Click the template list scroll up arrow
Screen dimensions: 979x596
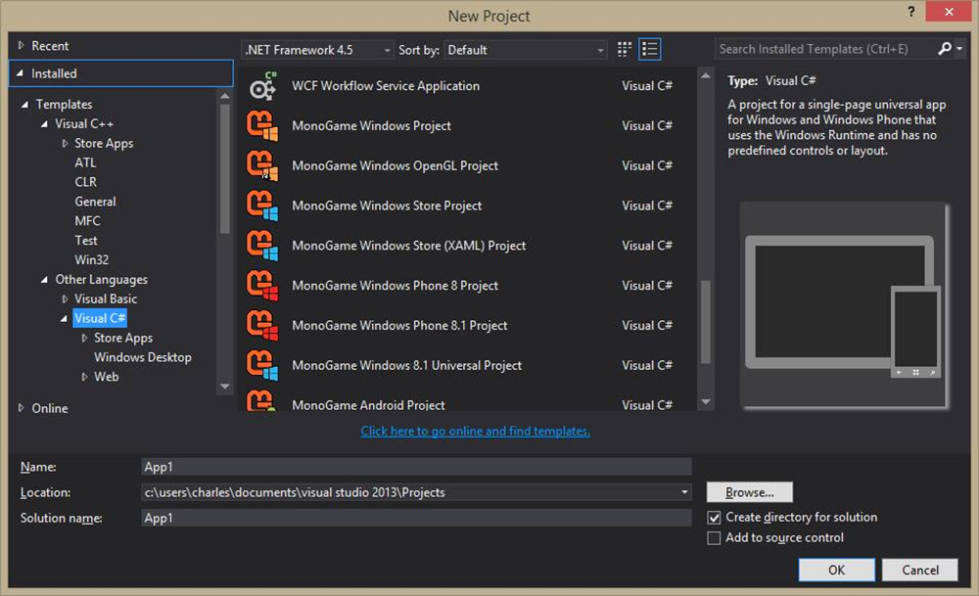(706, 75)
